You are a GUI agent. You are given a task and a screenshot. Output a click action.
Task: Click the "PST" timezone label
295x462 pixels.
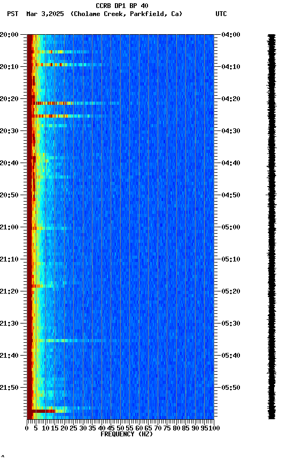tap(13, 14)
